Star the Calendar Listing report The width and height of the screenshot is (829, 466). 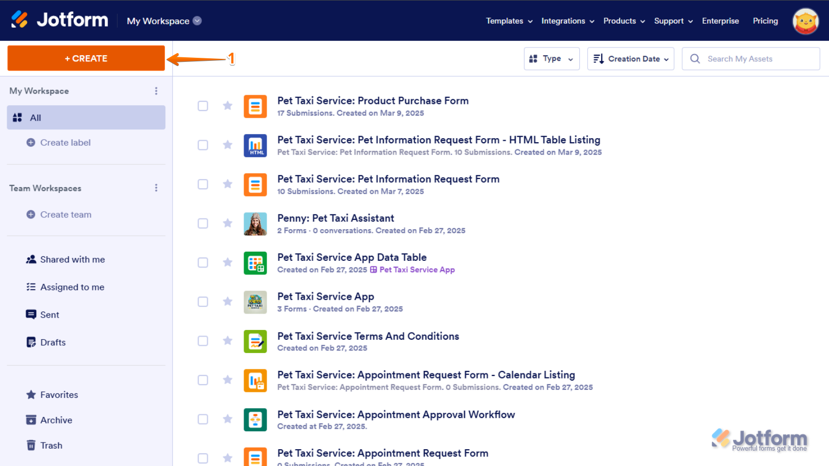228,380
